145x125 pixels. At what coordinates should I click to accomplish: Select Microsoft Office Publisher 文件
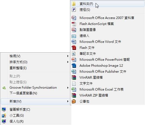click(x=108, y=72)
